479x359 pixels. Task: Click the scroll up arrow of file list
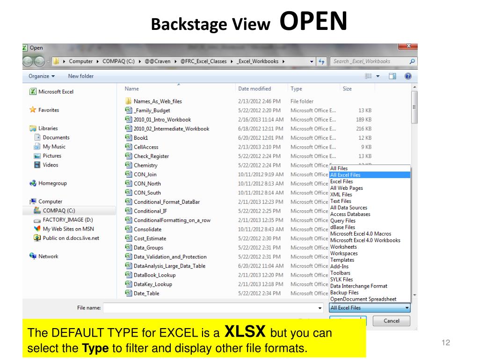pos(414,87)
